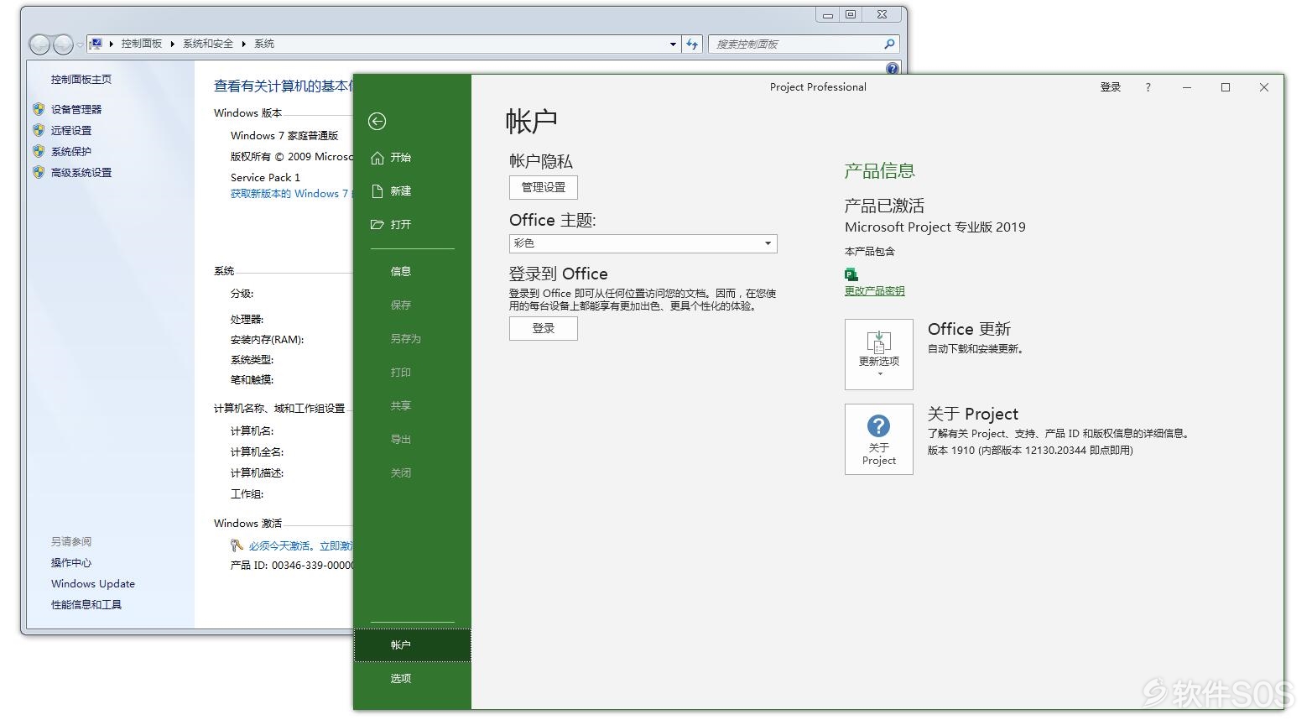
Task: Maximize the Control Panel window
Action: (851, 15)
